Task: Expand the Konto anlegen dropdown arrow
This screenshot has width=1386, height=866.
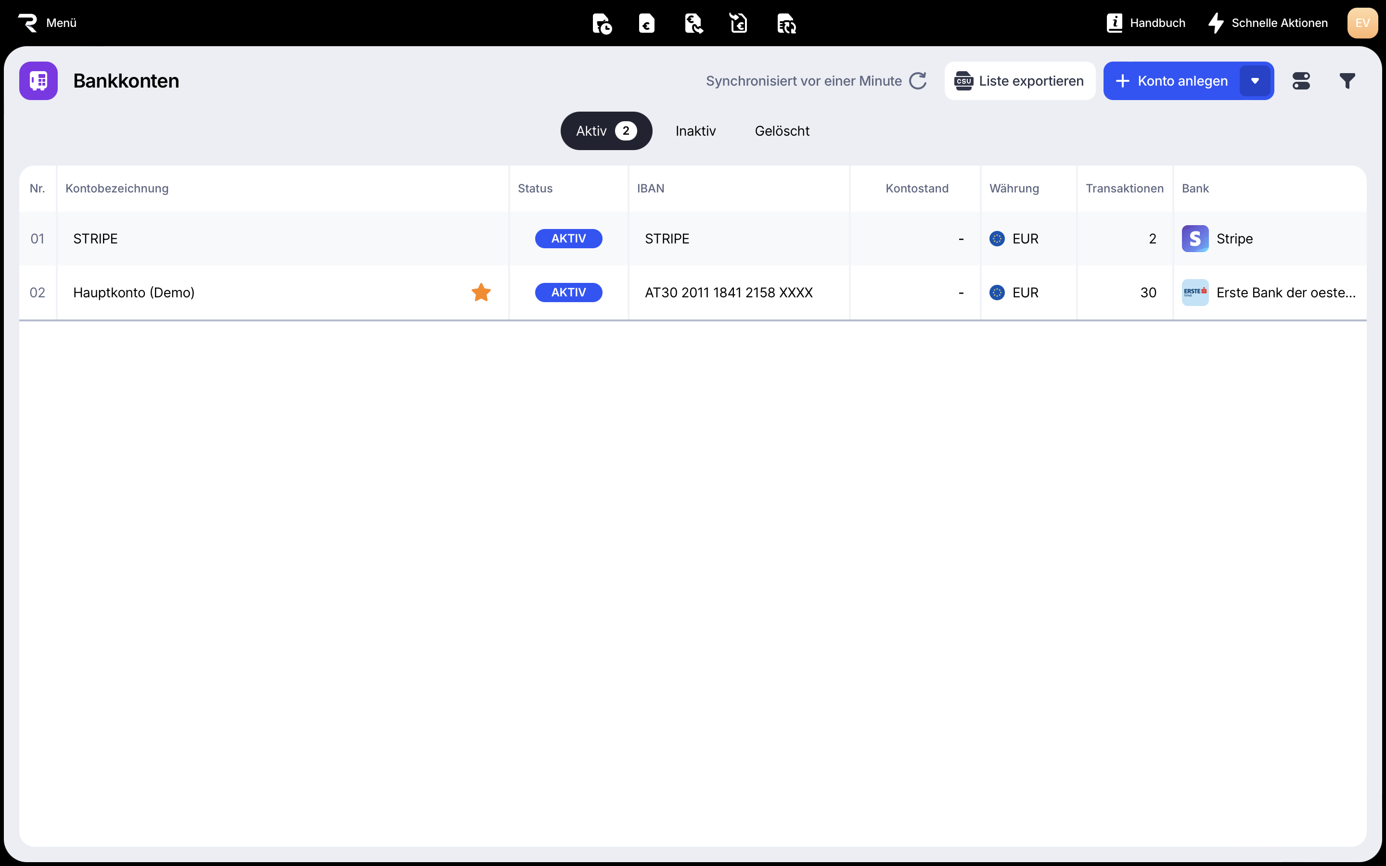Action: (x=1255, y=81)
